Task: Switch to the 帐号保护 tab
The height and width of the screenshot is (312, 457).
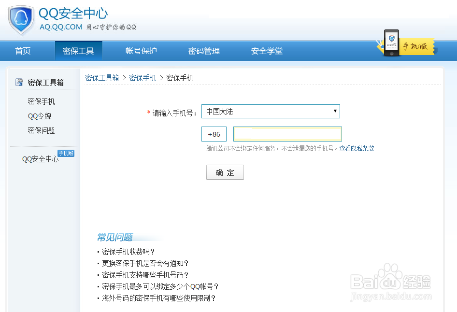Action: (141, 50)
